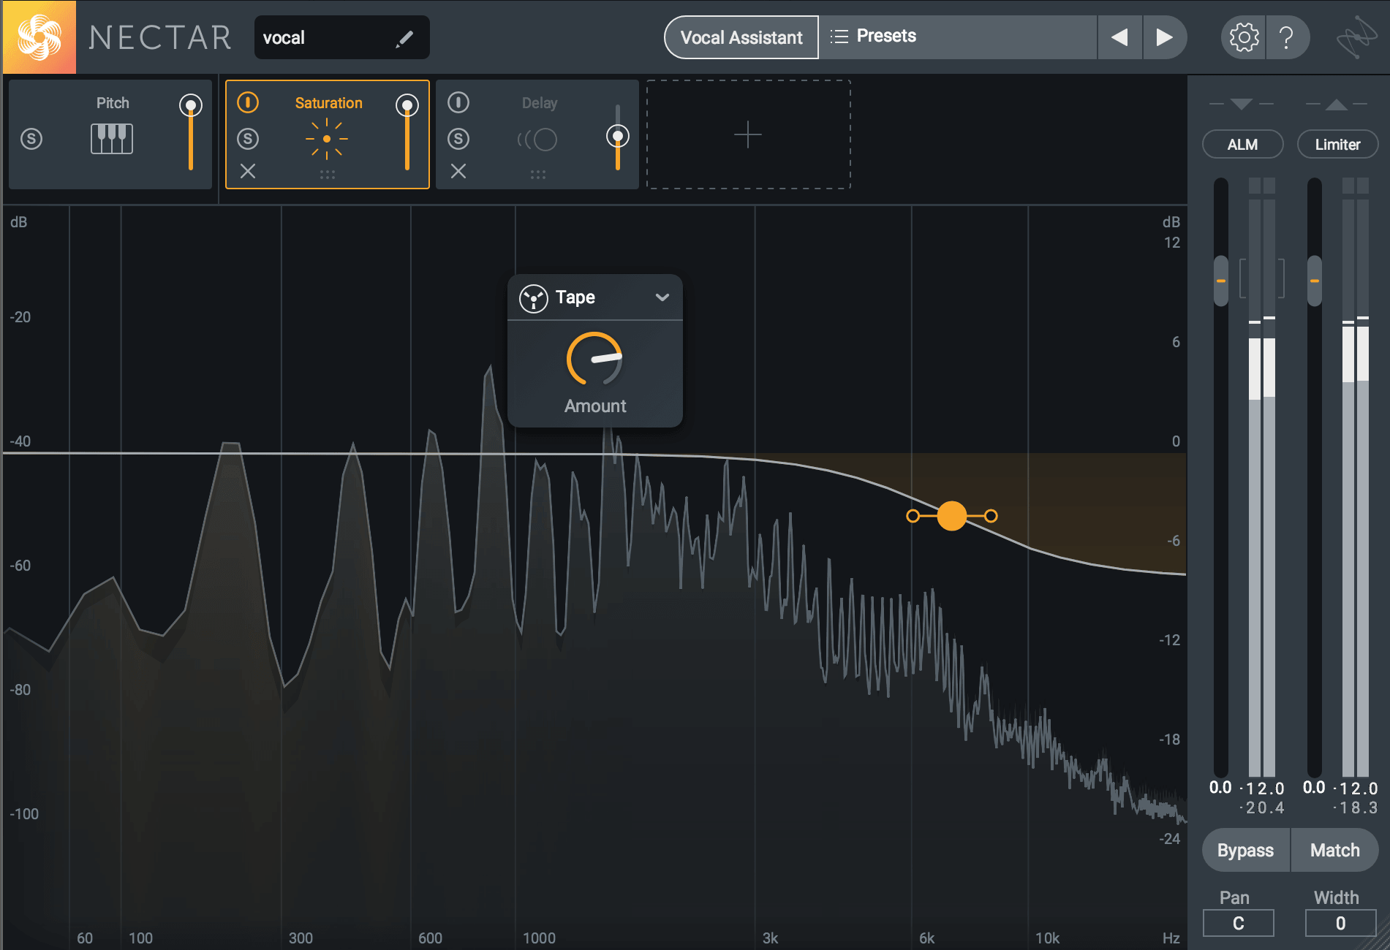Grab the Saturation module reorder handle
Image resolution: width=1390 pixels, height=950 pixels.
pos(328,175)
